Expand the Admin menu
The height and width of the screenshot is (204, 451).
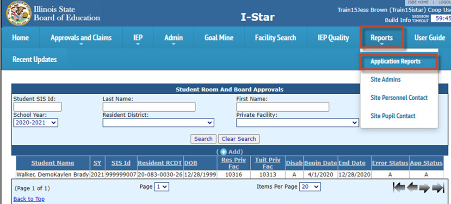tap(173, 37)
